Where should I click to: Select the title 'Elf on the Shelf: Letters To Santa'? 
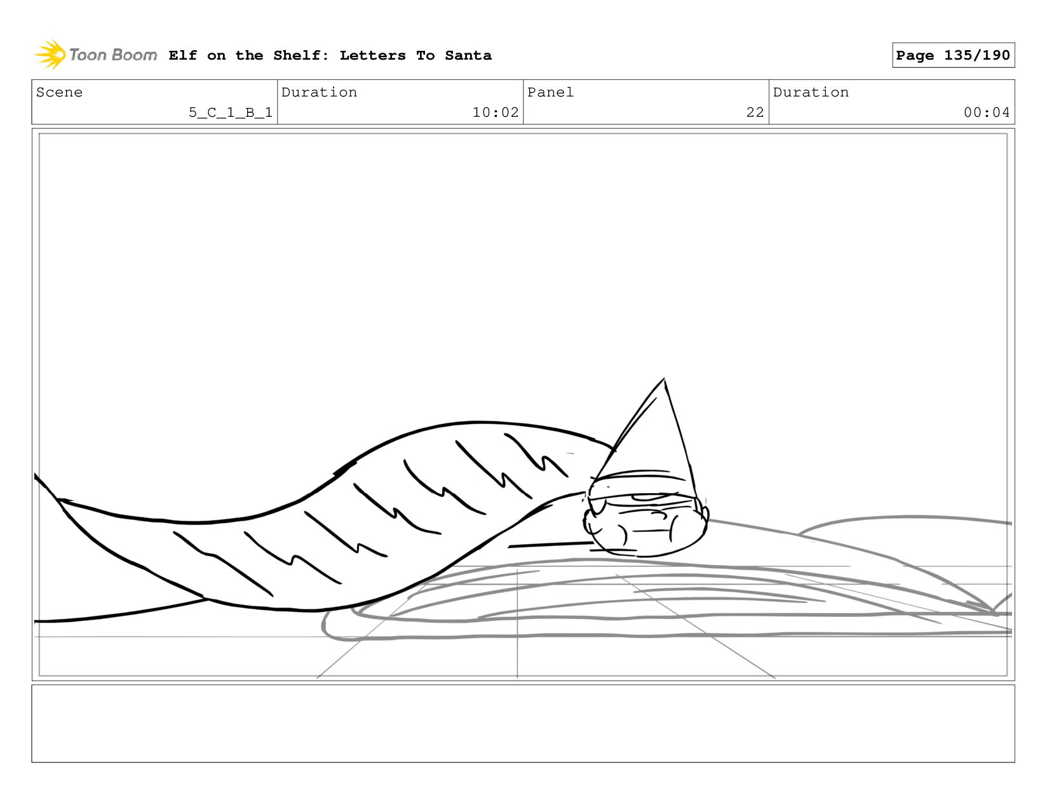[330, 55]
